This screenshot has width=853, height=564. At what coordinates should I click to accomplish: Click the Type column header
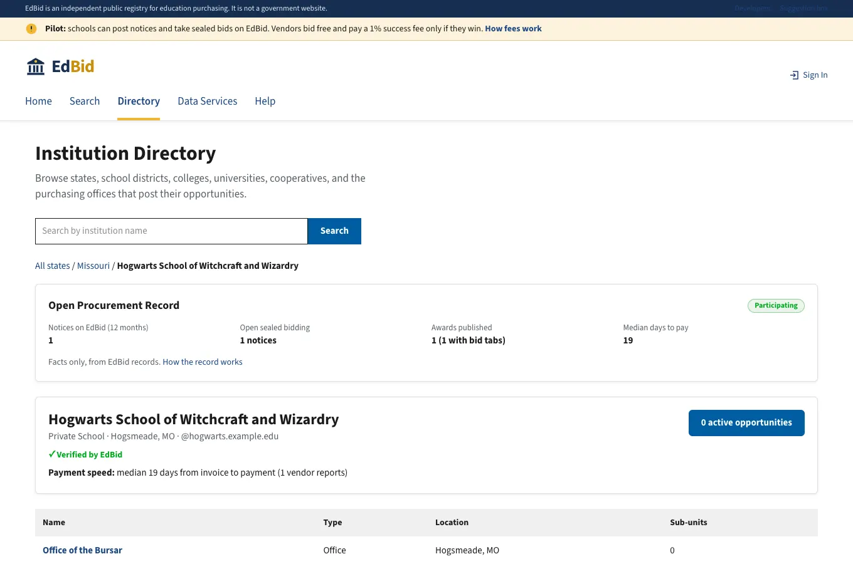(332, 523)
